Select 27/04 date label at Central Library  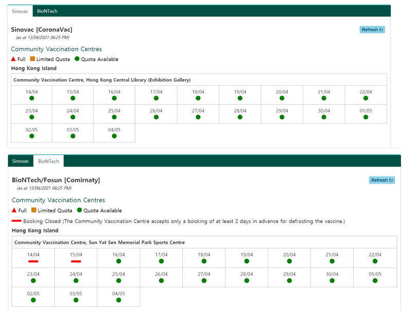click(x=198, y=111)
